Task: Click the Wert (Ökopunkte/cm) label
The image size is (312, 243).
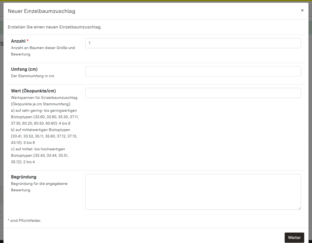Action: pyautogui.click(x=33, y=91)
